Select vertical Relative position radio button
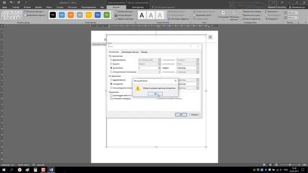 pos(111,88)
